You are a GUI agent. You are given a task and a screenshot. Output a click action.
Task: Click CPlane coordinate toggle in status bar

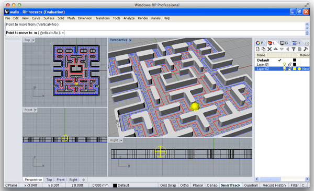[x=11, y=185]
